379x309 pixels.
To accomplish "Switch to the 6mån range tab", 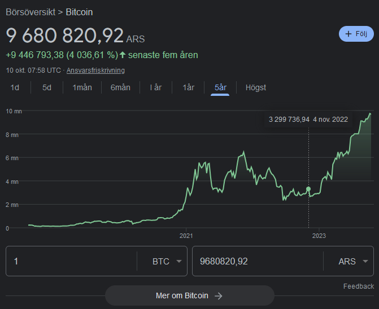I will 120,87.
